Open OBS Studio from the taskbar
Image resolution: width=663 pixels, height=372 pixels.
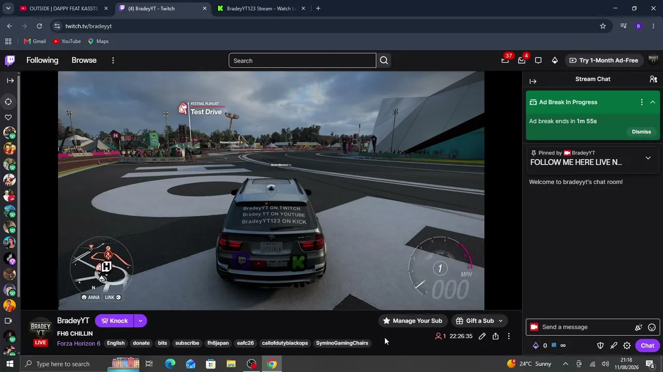(251, 364)
